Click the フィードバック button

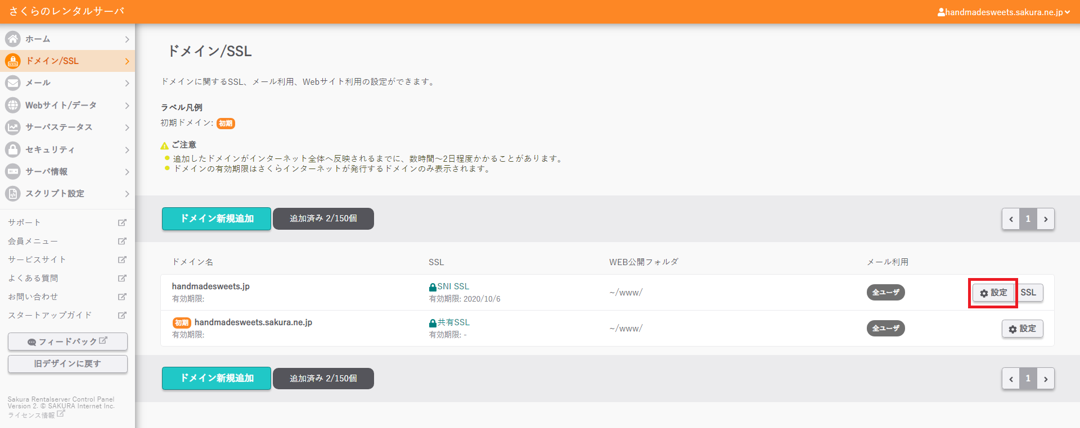(x=67, y=342)
